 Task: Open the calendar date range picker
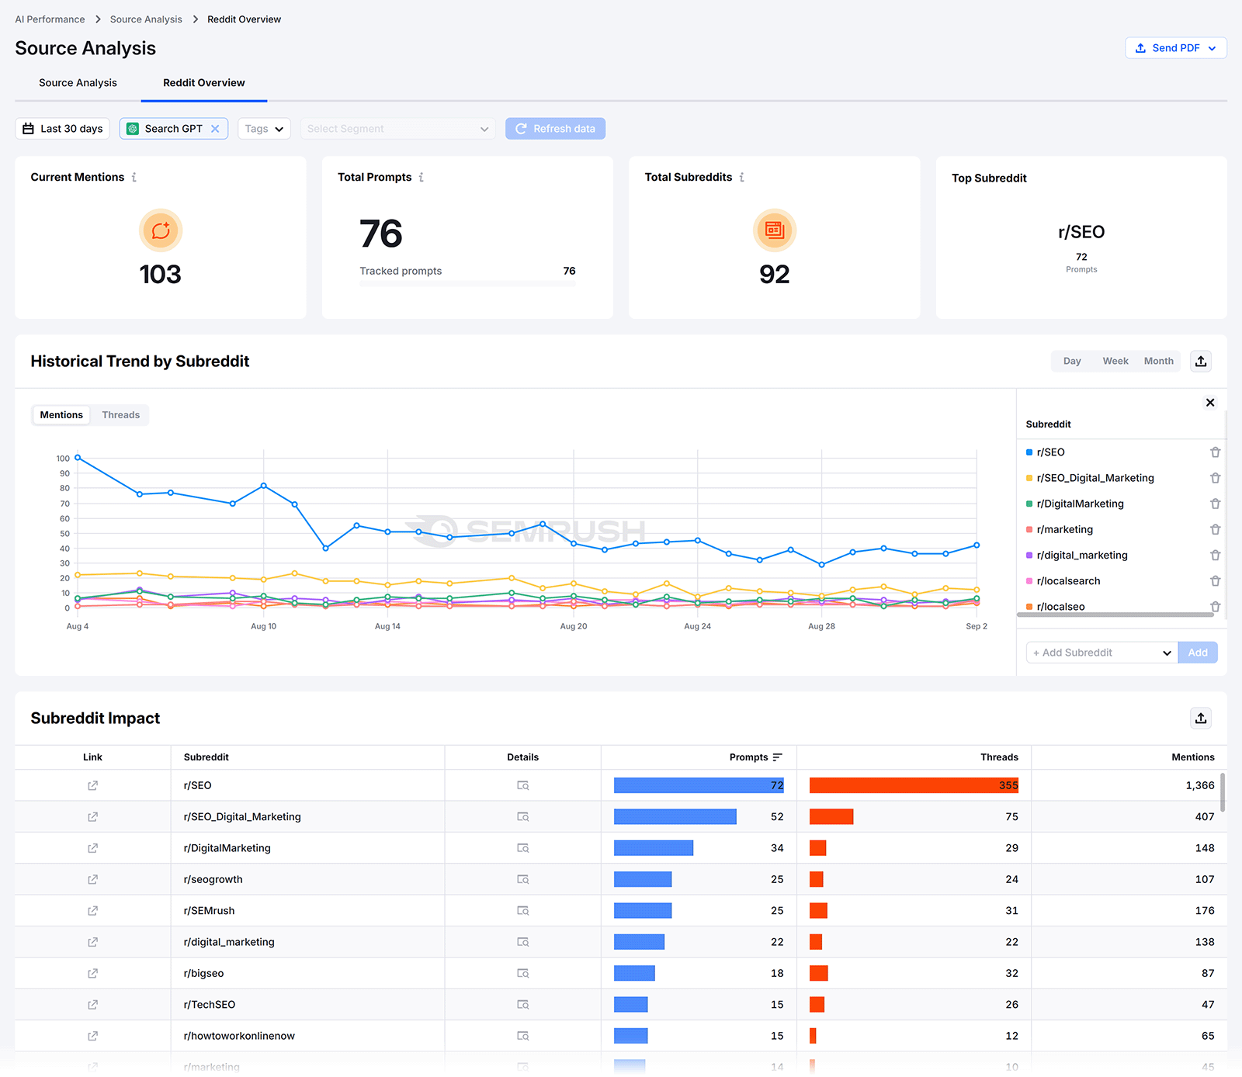pos(62,128)
